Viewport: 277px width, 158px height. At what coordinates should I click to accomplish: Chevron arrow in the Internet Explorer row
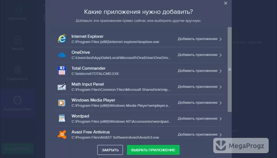(x=221, y=39)
